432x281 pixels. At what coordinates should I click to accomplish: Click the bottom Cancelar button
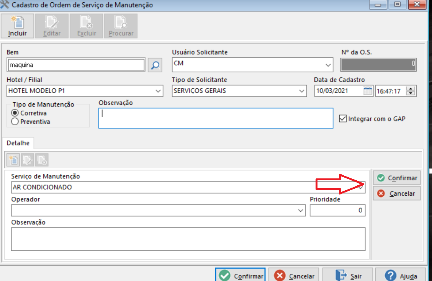pyautogui.click(x=294, y=275)
